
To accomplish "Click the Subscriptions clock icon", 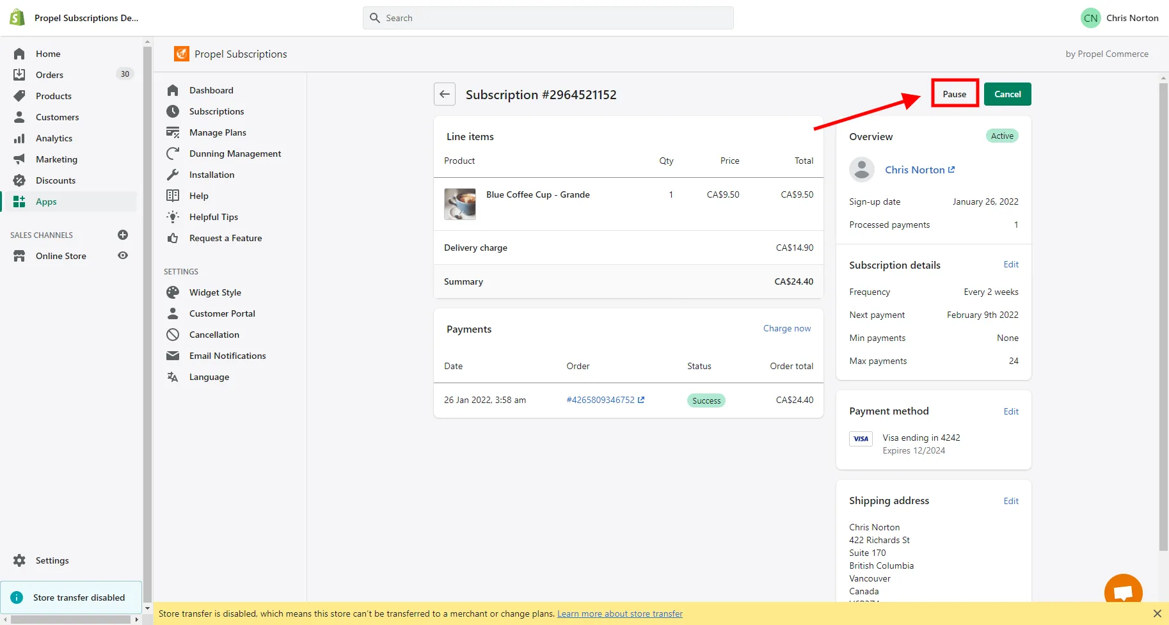I will 173,111.
